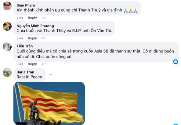Open the 4d timestamp on Tiến Trần's comment
181x125 pixels.
pos(43,64)
